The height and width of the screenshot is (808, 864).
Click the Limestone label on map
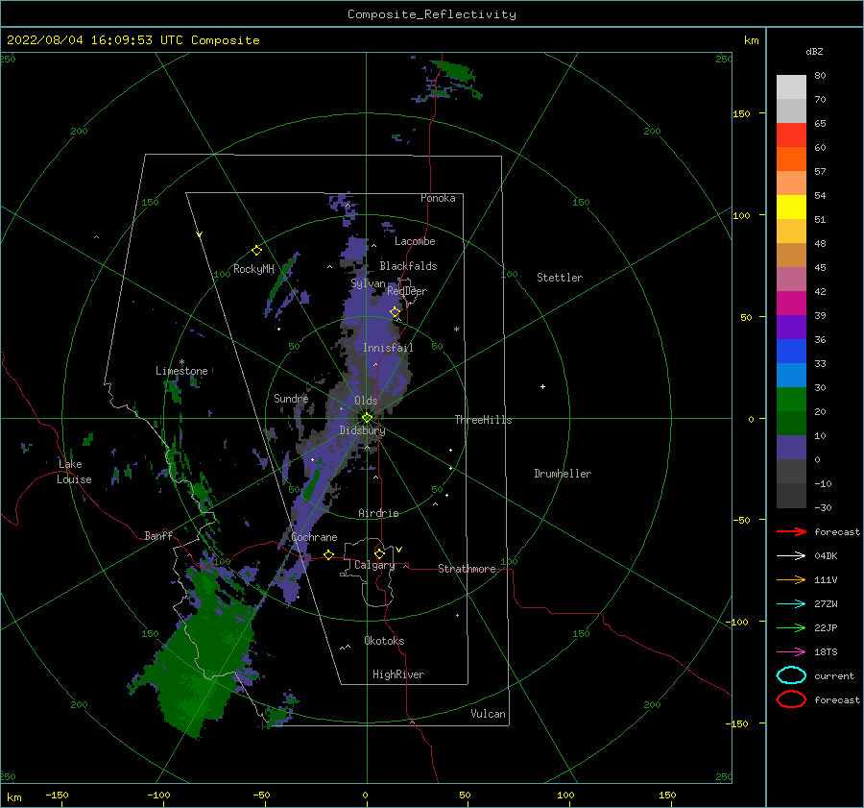(181, 371)
